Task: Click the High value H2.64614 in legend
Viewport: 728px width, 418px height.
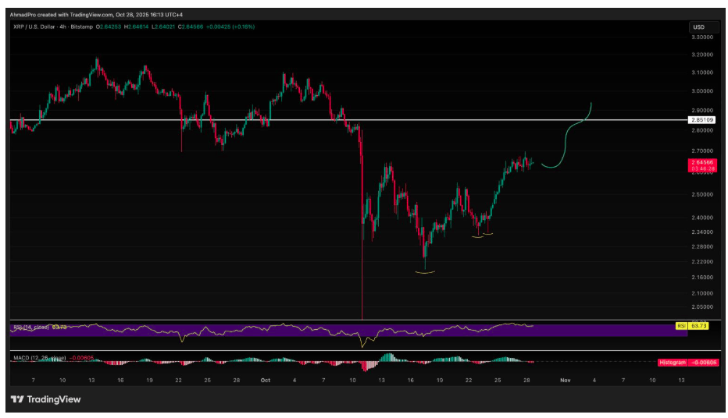Action: coord(136,27)
